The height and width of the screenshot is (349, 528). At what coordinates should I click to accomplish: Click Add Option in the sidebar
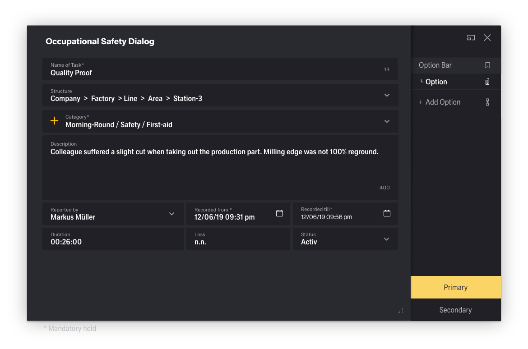tap(442, 102)
